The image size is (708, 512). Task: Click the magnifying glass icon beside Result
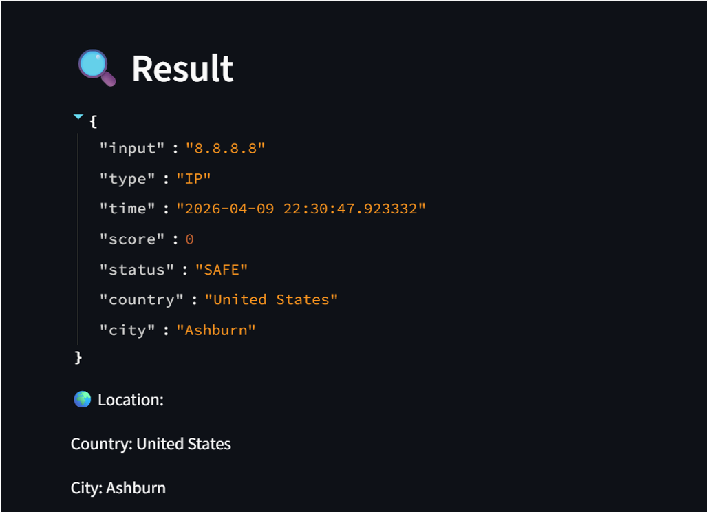click(96, 68)
